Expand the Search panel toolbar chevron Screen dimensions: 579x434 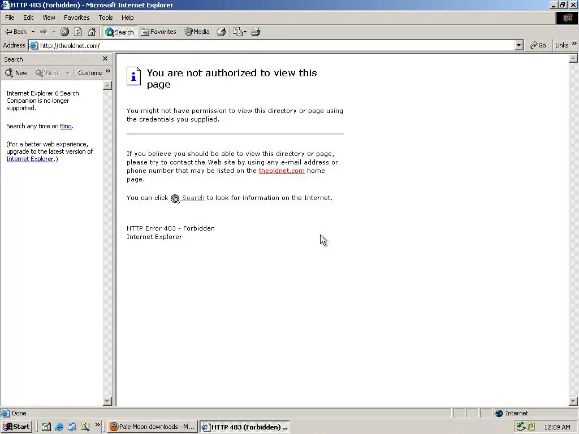[108, 71]
